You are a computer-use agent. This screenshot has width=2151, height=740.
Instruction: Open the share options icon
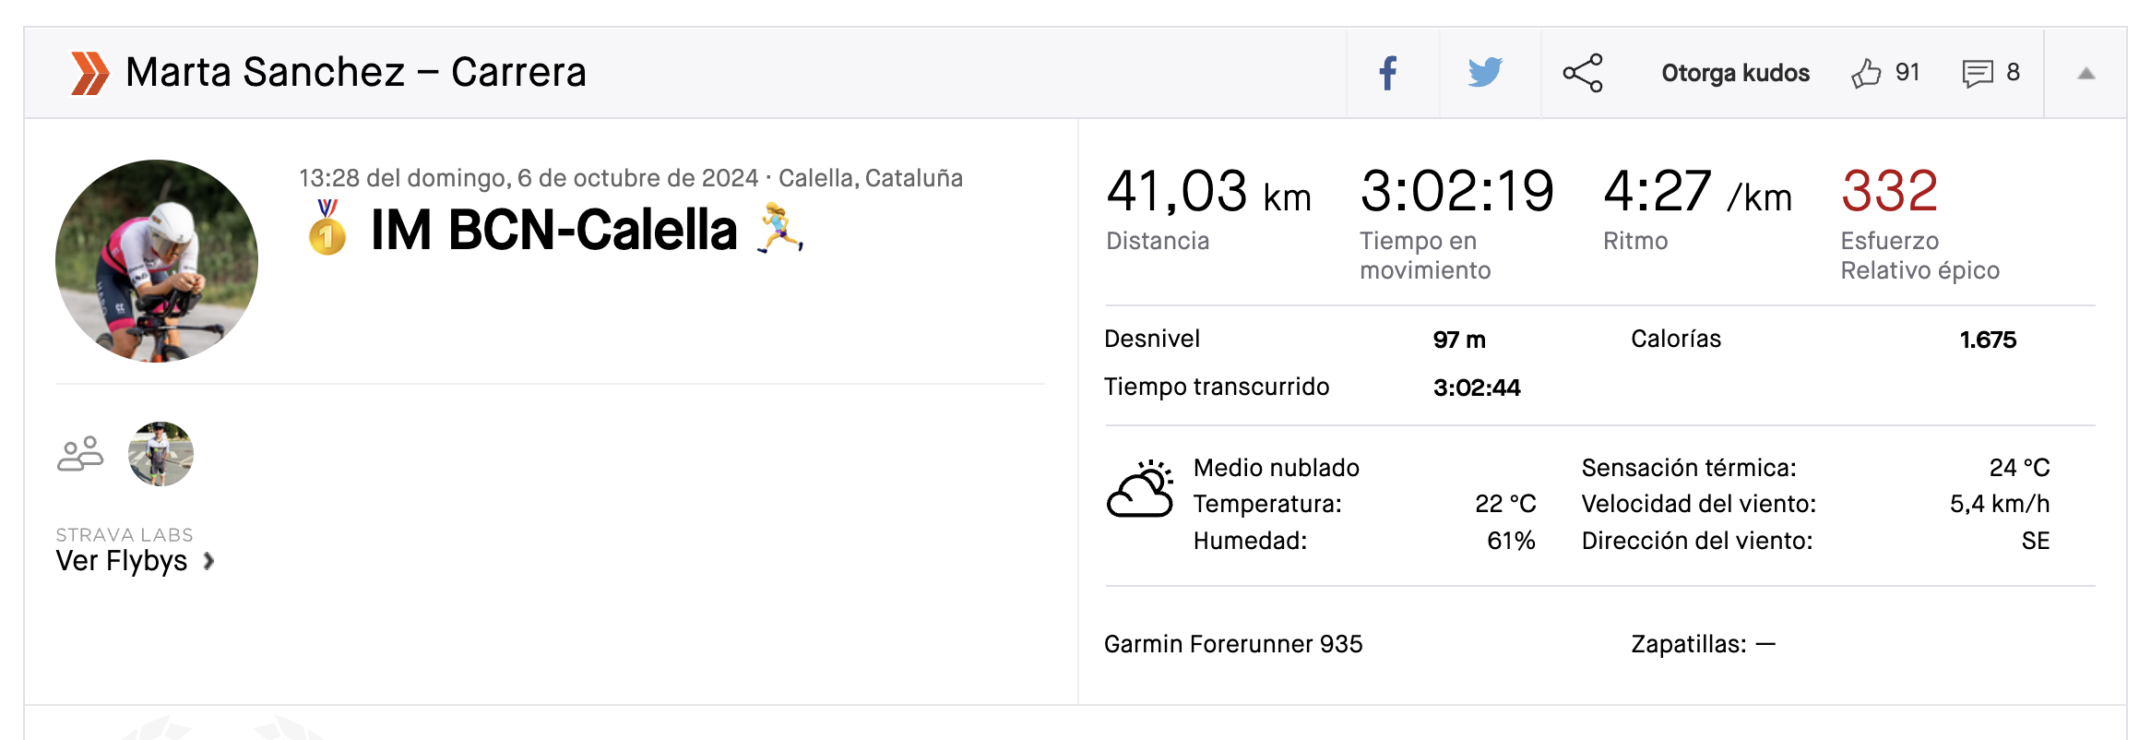click(1583, 73)
